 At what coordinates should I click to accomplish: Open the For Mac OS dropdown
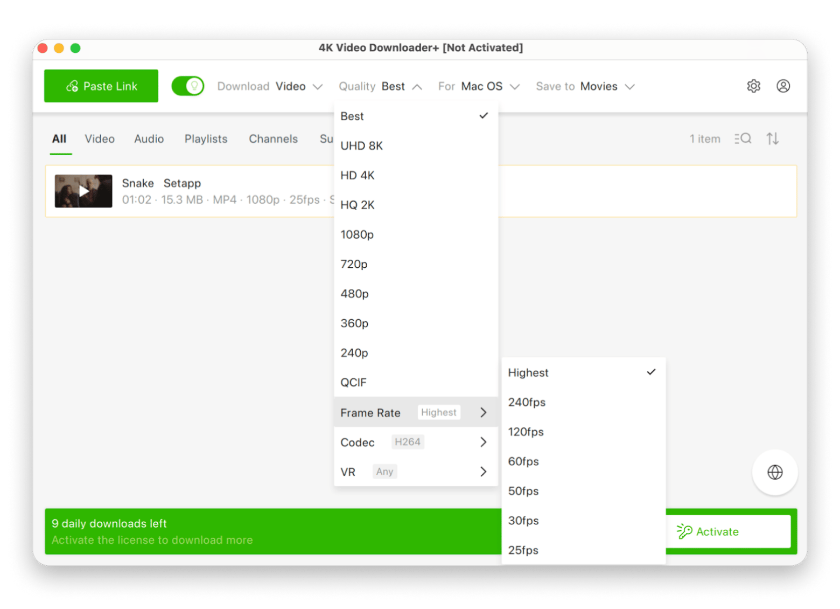479,86
